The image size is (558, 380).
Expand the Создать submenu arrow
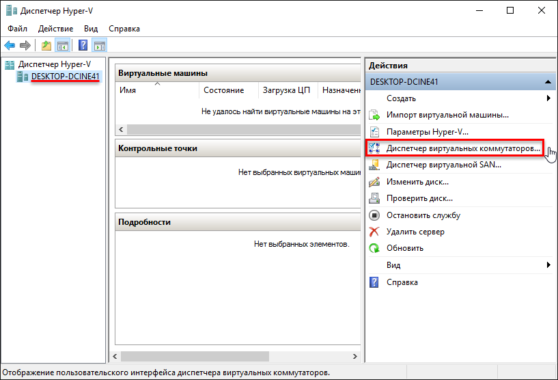(x=548, y=98)
